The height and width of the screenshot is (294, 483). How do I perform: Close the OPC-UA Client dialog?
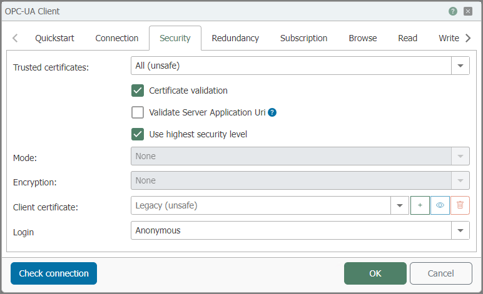tap(468, 11)
